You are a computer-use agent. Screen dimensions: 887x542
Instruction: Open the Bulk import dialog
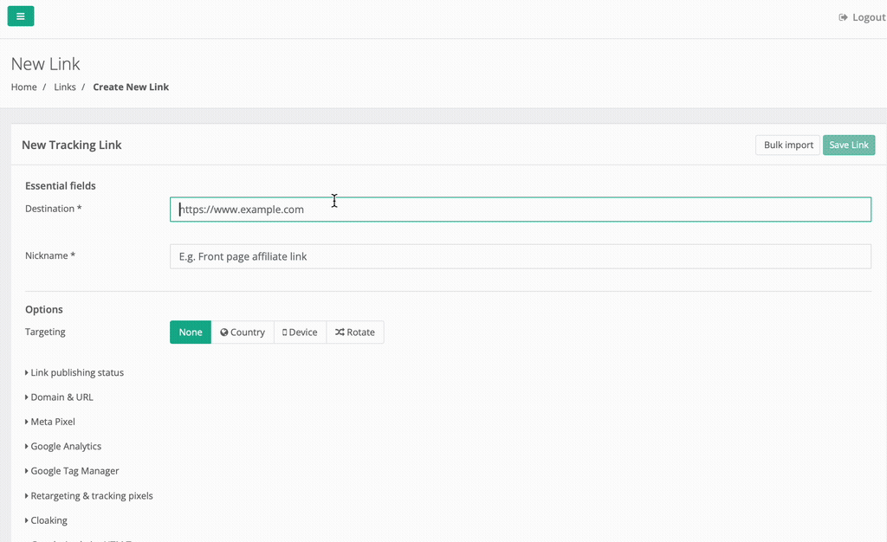click(x=787, y=145)
